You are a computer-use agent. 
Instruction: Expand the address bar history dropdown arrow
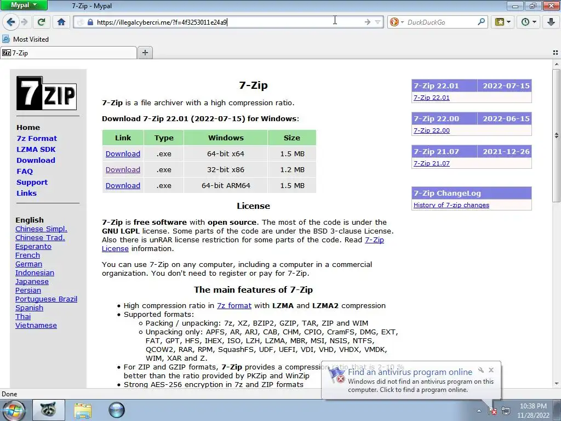point(377,22)
